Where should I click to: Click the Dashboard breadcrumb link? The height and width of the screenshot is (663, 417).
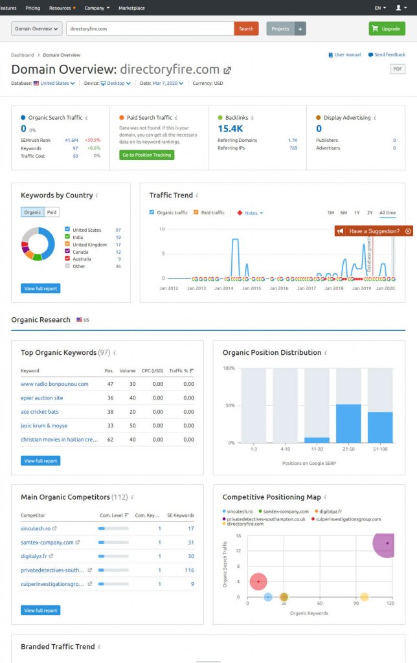click(23, 55)
